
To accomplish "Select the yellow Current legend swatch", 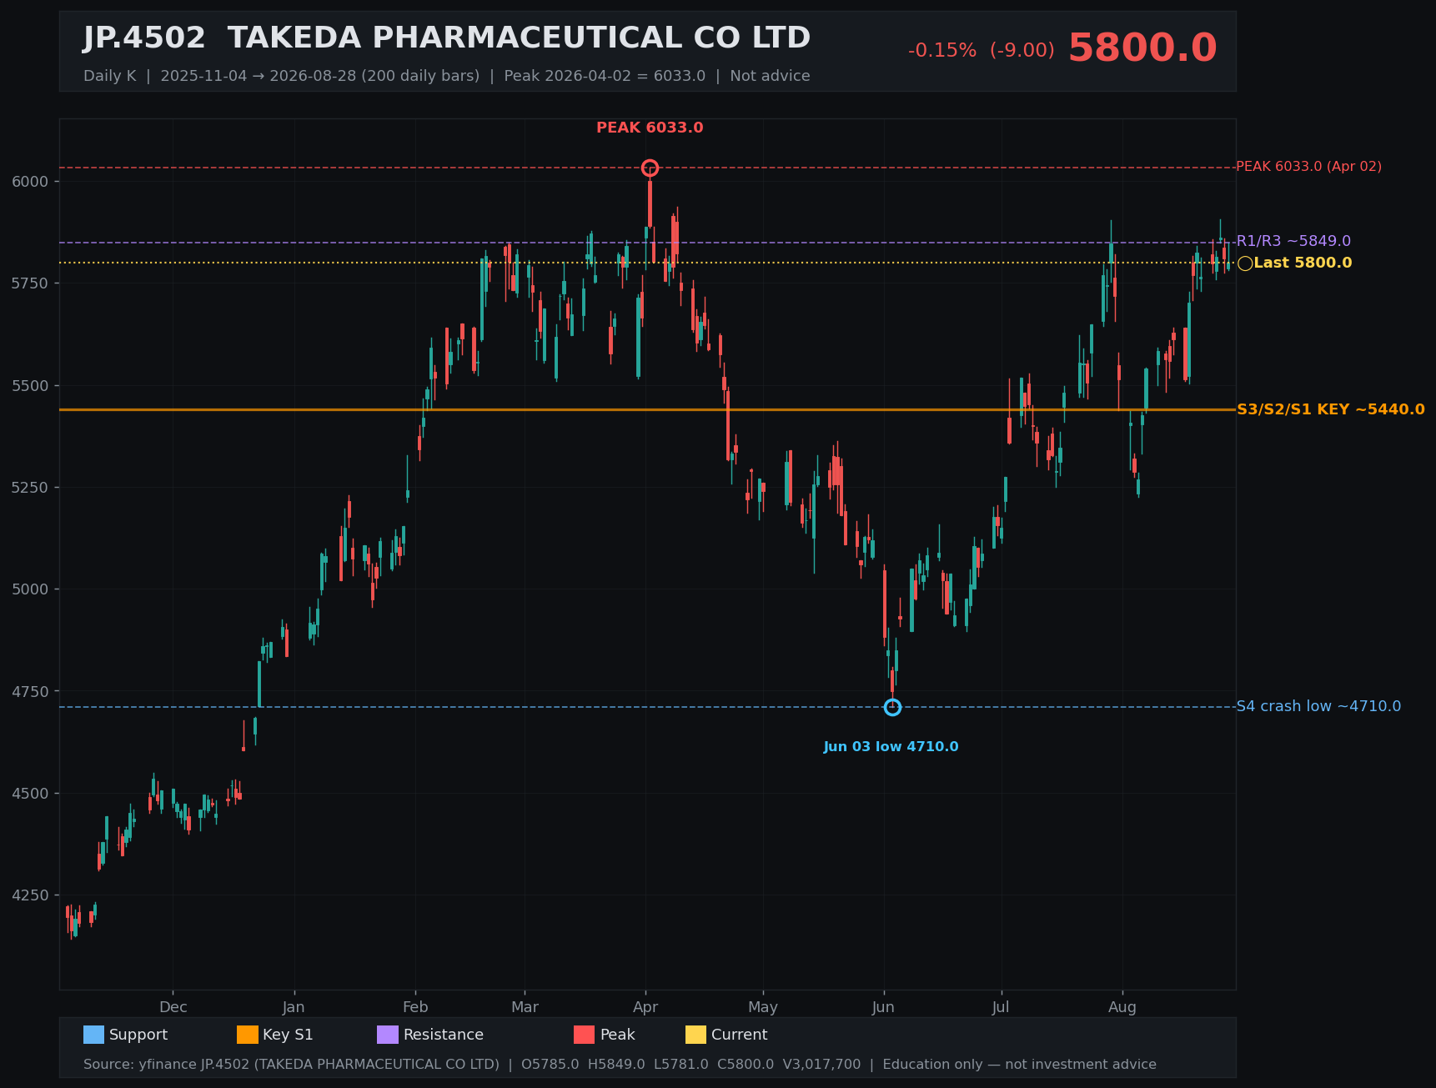I will click(x=695, y=1035).
